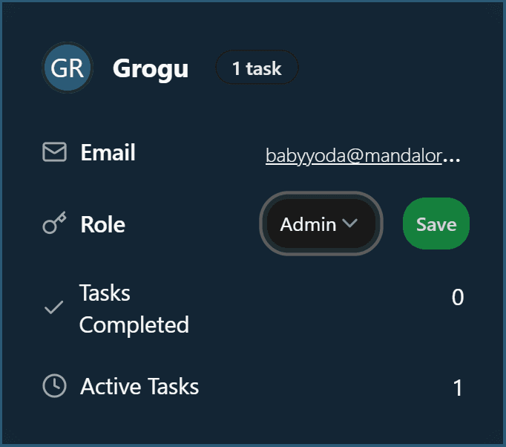Click the Active Tasks count of 1

coord(458,388)
